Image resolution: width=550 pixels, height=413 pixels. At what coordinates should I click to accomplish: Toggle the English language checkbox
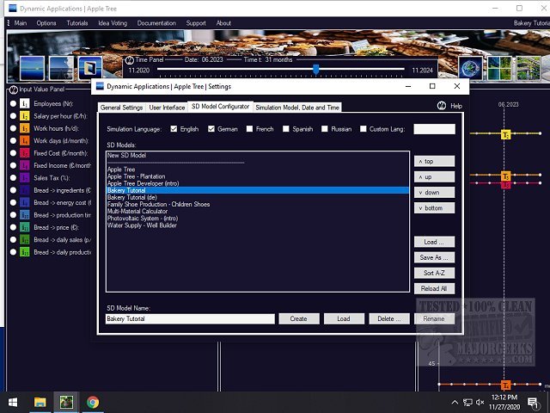pyautogui.click(x=174, y=129)
